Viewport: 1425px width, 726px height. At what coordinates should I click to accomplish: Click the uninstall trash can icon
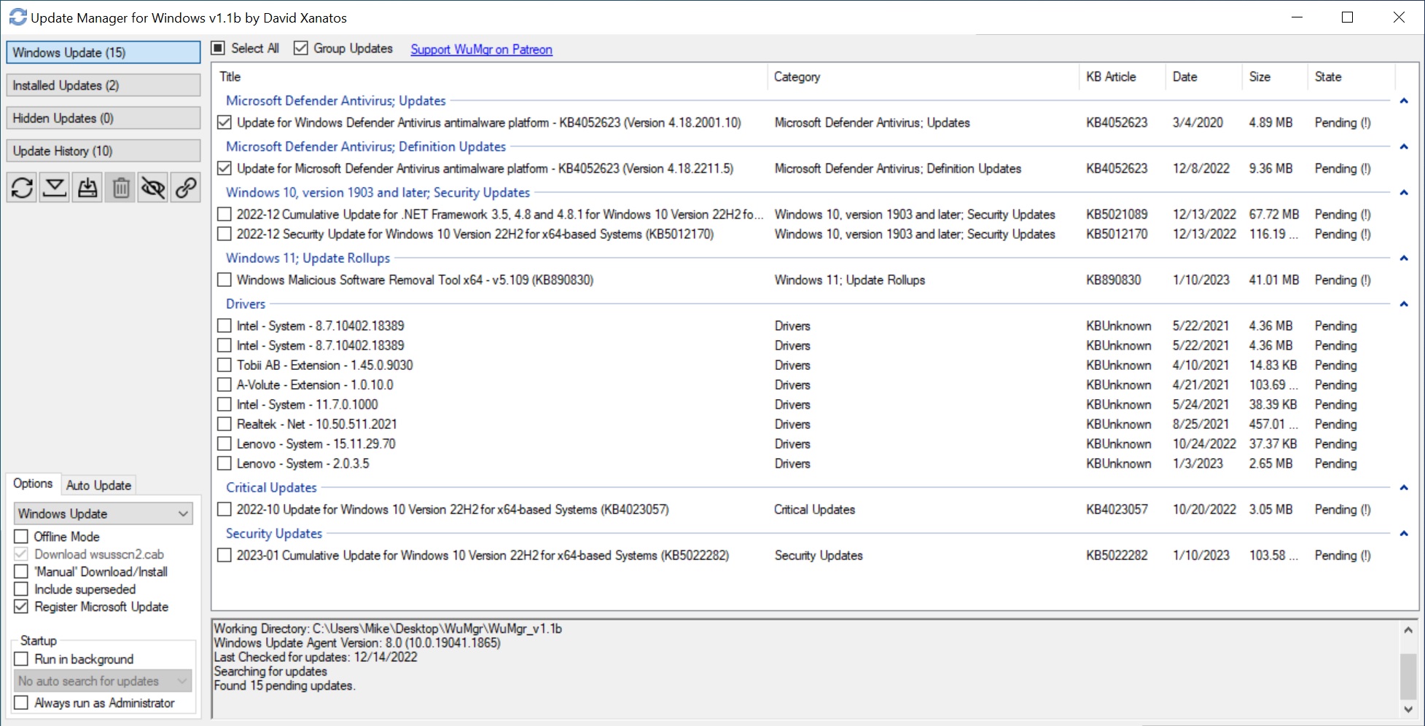(120, 188)
